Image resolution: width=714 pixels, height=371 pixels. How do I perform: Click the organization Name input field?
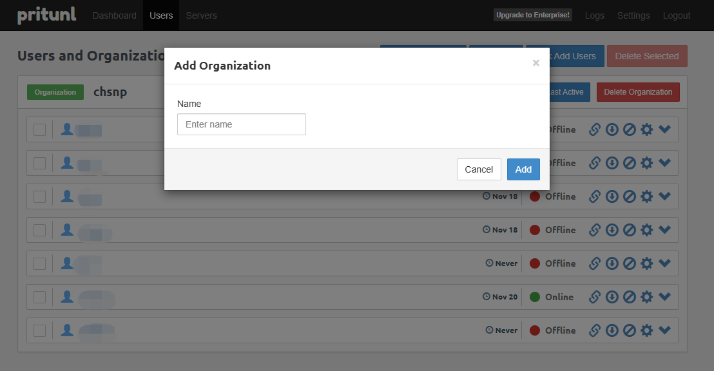coord(242,124)
